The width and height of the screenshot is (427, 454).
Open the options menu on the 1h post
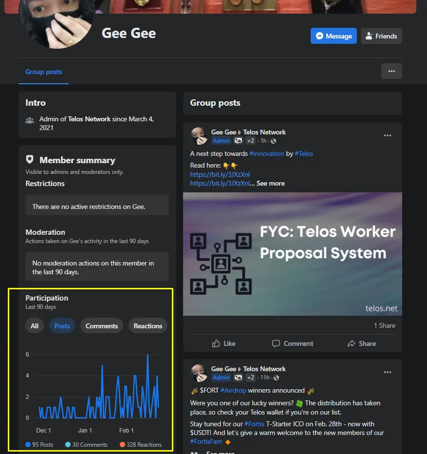coord(388,135)
